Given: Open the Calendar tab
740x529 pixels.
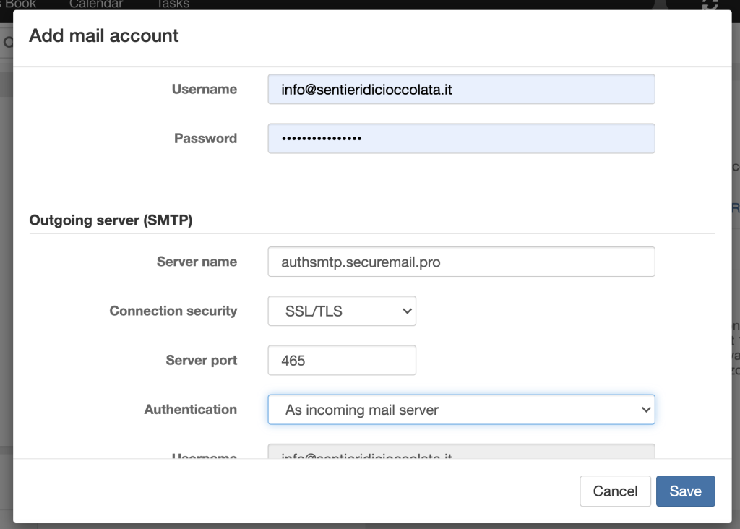Looking at the screenshot, I should (96, 4).
